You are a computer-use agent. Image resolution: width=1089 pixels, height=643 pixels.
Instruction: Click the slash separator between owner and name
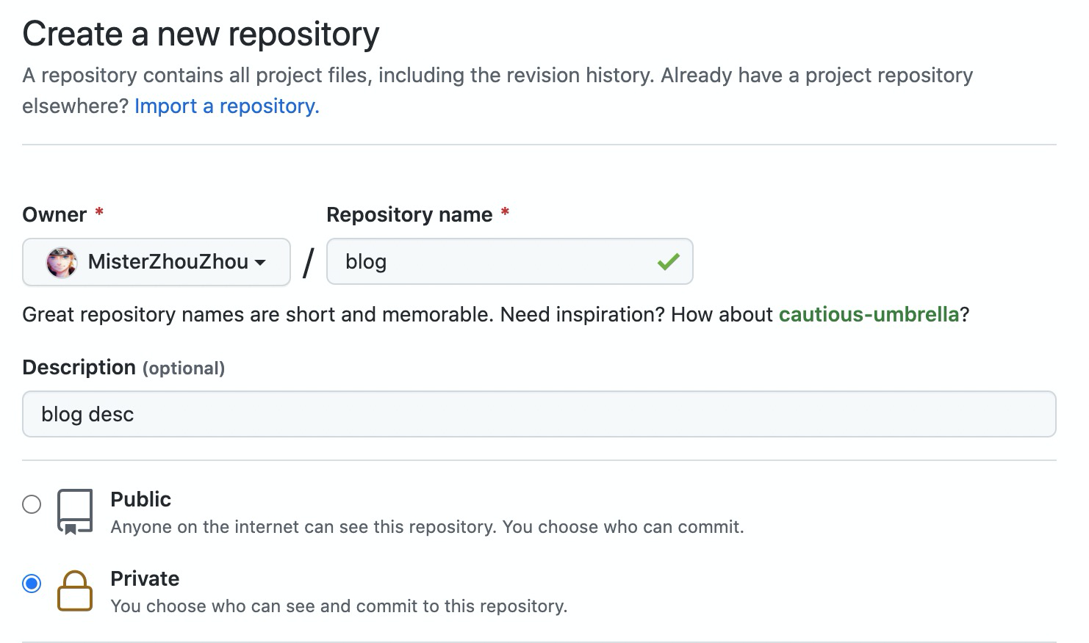pos(308,263)
